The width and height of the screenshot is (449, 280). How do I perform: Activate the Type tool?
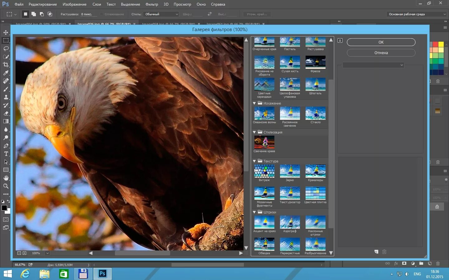coord(6,154)
